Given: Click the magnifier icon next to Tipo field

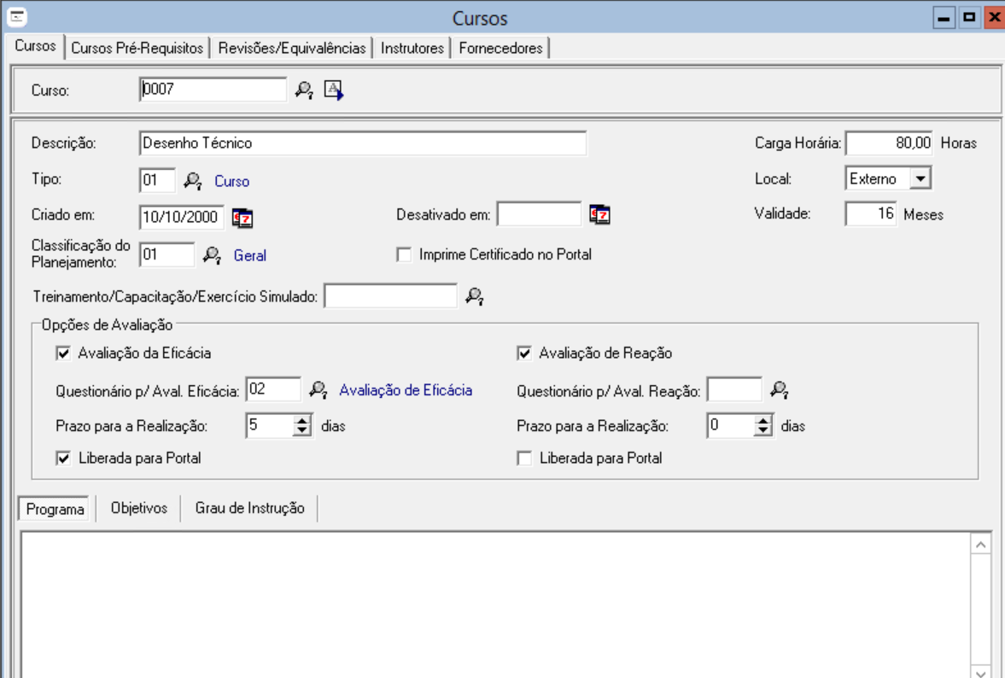Looking at the screenshot, I should [193, 181].
